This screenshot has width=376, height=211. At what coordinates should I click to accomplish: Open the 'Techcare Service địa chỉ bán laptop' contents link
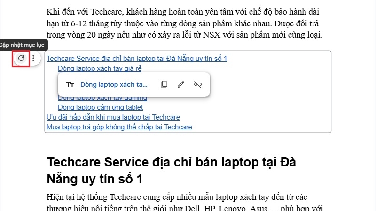137,59
